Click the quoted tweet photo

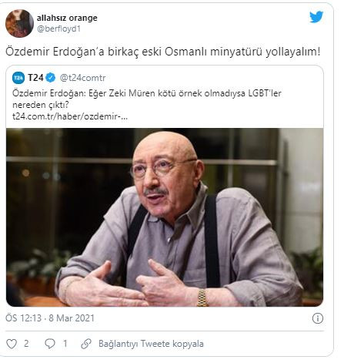pyautogui.click(x=165, y=217)
